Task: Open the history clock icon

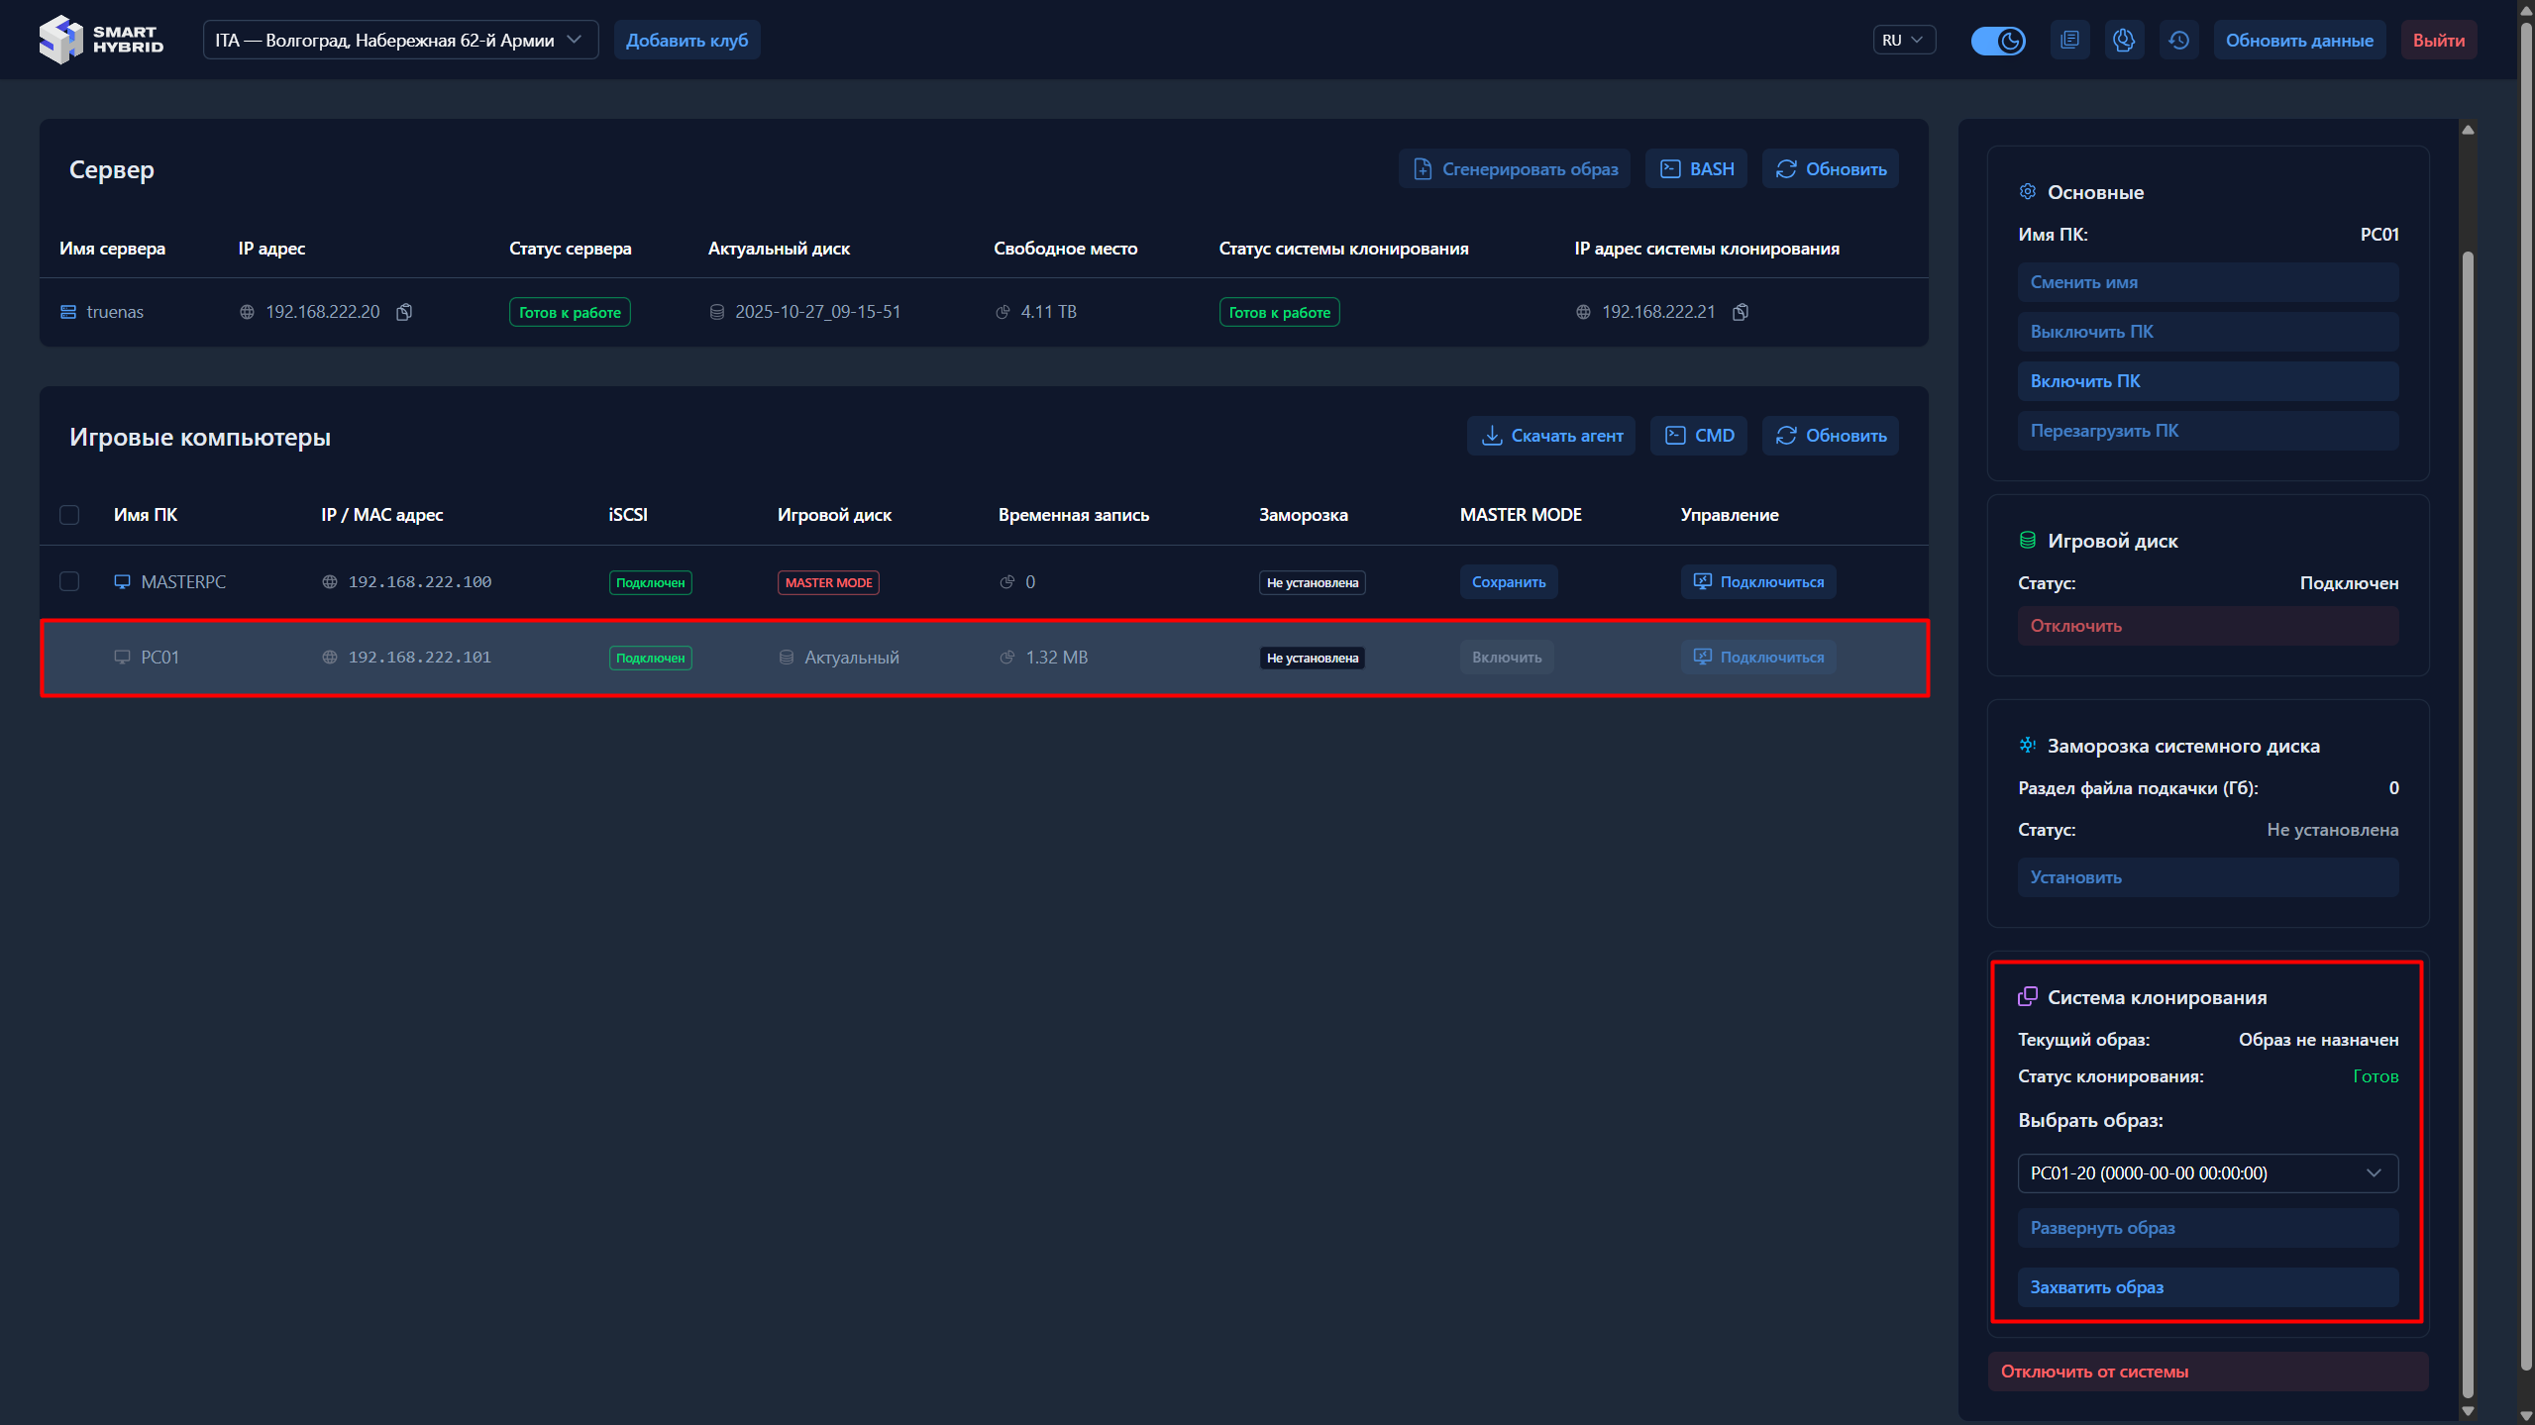Action: [x=2178, y=41]
